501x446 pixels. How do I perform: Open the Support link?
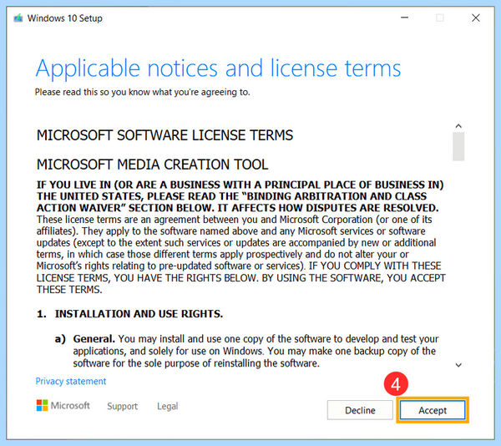[123, 406]
